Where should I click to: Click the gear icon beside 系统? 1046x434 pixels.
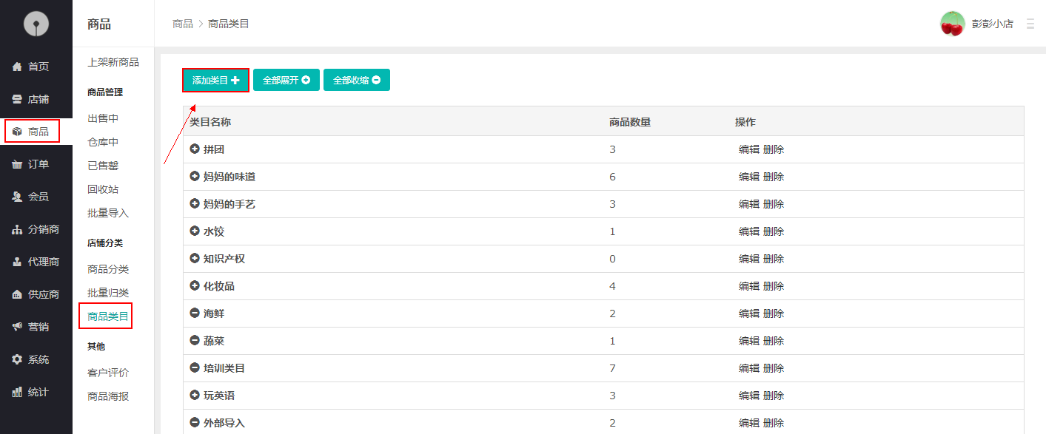(17, 359)
